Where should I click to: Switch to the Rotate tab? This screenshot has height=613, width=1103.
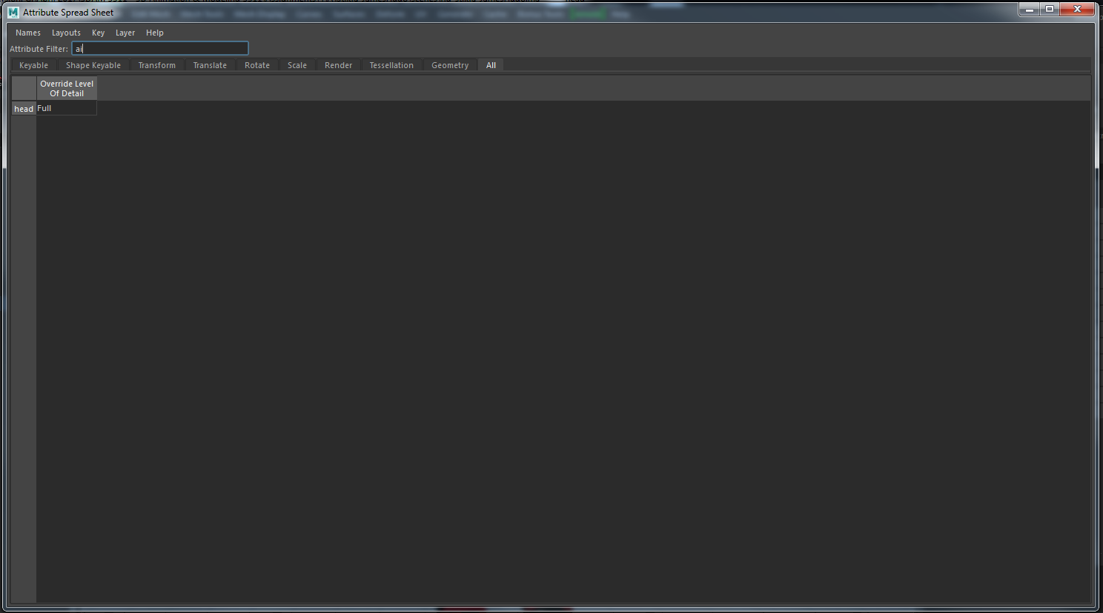point(257,65)
